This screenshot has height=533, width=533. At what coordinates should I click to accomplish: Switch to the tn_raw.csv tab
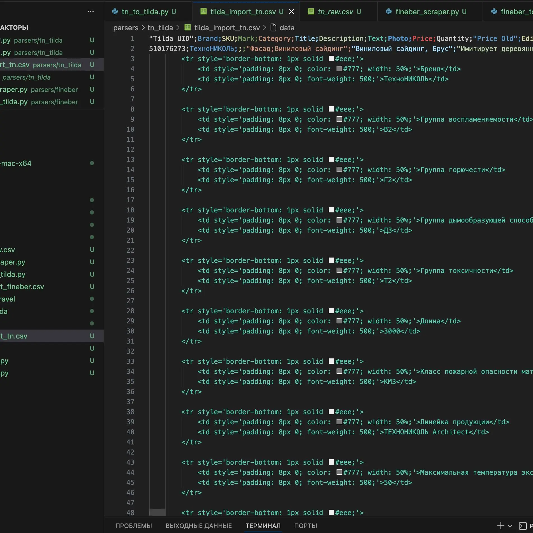335,11
